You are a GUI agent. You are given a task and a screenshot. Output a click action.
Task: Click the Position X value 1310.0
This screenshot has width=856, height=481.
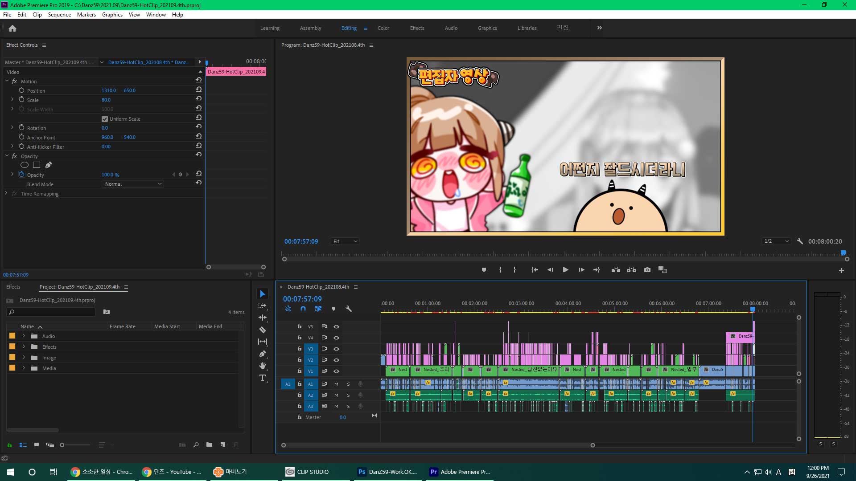(108, 90)
